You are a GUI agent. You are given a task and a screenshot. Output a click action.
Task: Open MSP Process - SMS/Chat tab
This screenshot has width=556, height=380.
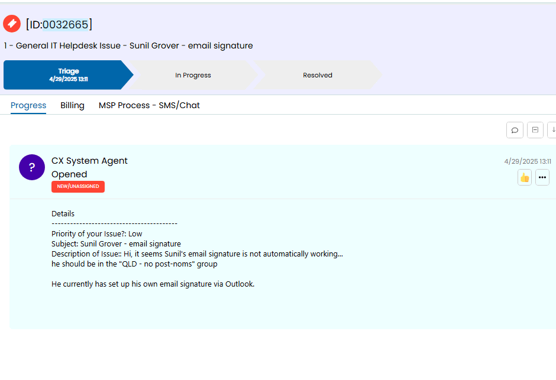(x=149, y=105)
